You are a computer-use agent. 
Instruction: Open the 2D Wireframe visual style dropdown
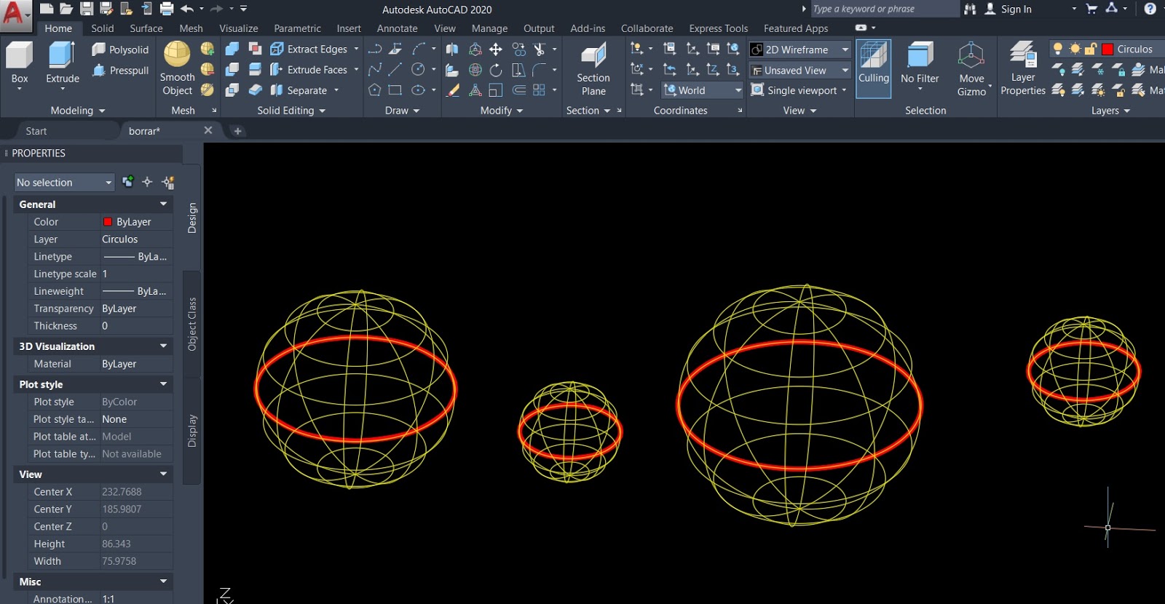click(799, 49)
